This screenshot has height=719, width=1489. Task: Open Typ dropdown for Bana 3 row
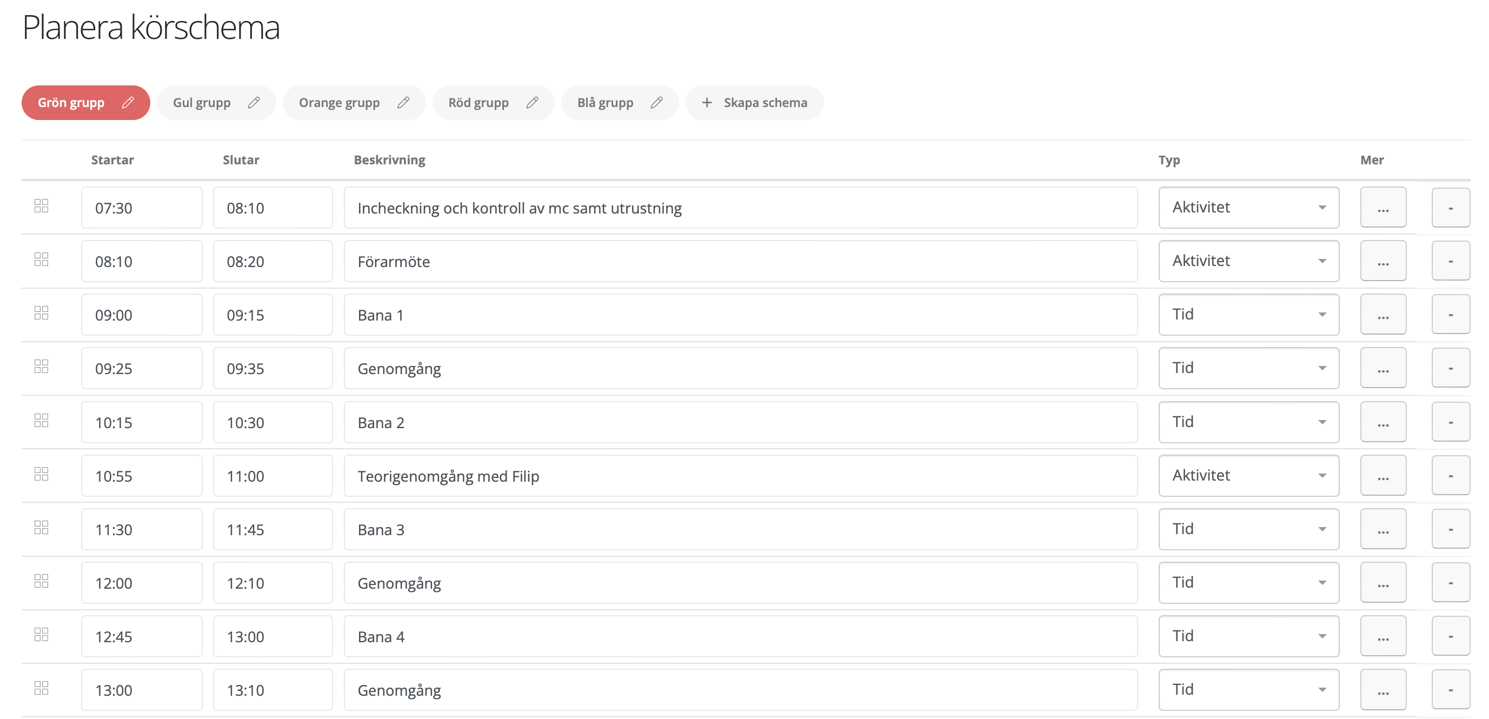point(1248,529)
